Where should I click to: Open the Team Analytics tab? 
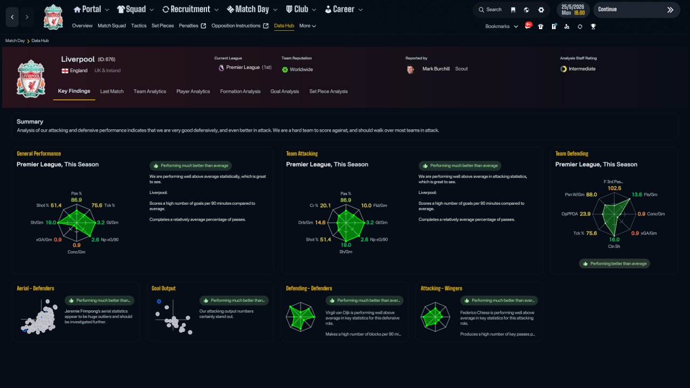pos(150,92)
